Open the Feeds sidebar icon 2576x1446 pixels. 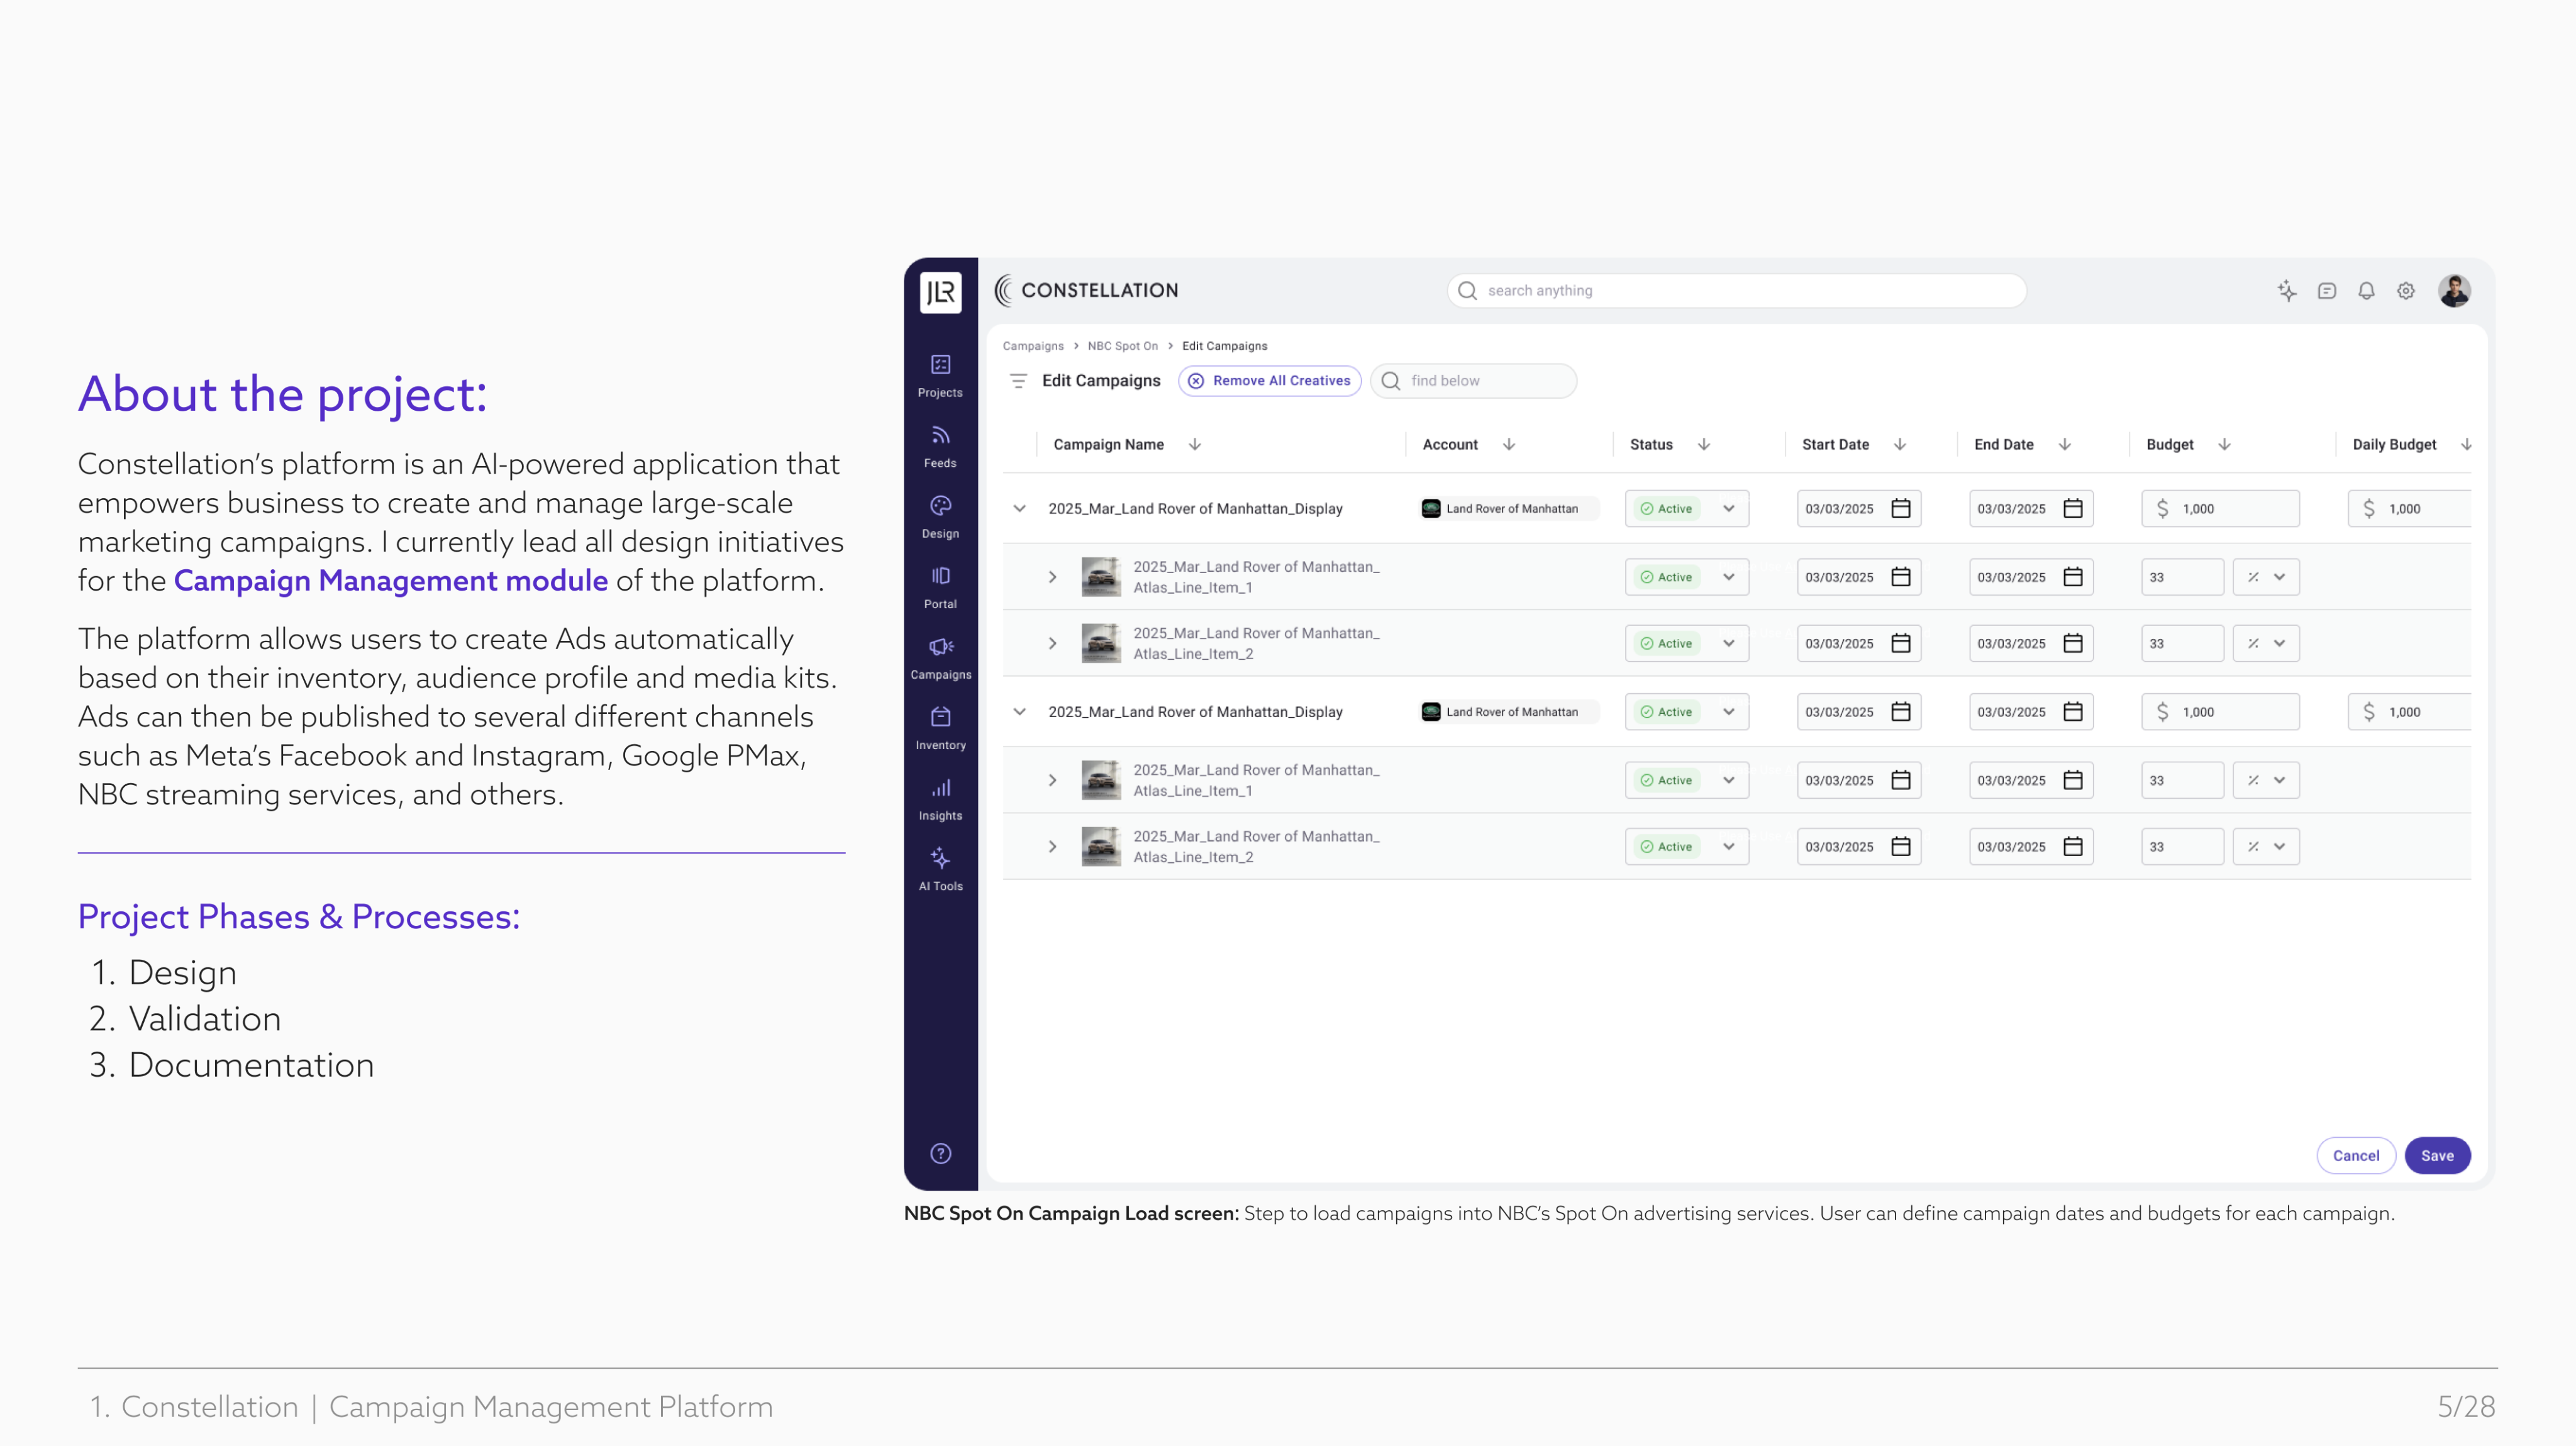coord(940,436)
